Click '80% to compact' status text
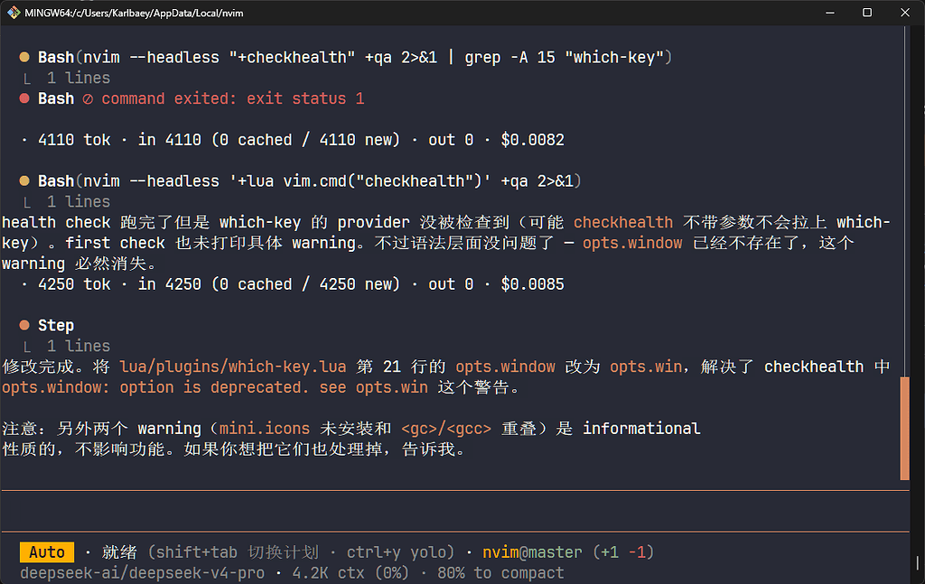The height and width of the screenshot is (584, 925). [500, 573]
